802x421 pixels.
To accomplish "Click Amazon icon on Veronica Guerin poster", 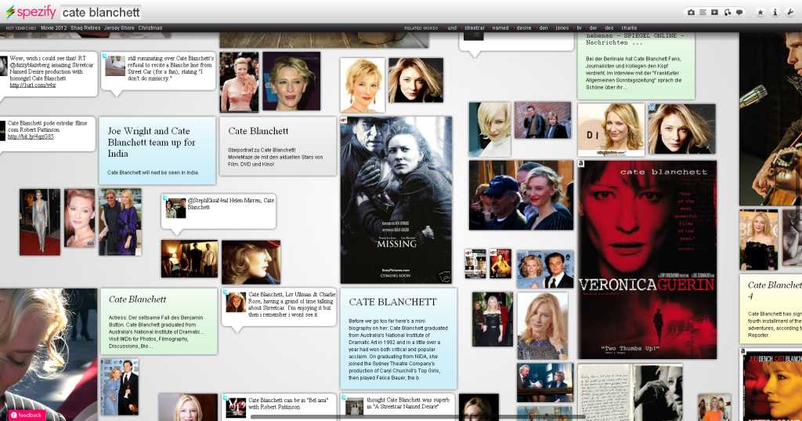I will point(580,164).
